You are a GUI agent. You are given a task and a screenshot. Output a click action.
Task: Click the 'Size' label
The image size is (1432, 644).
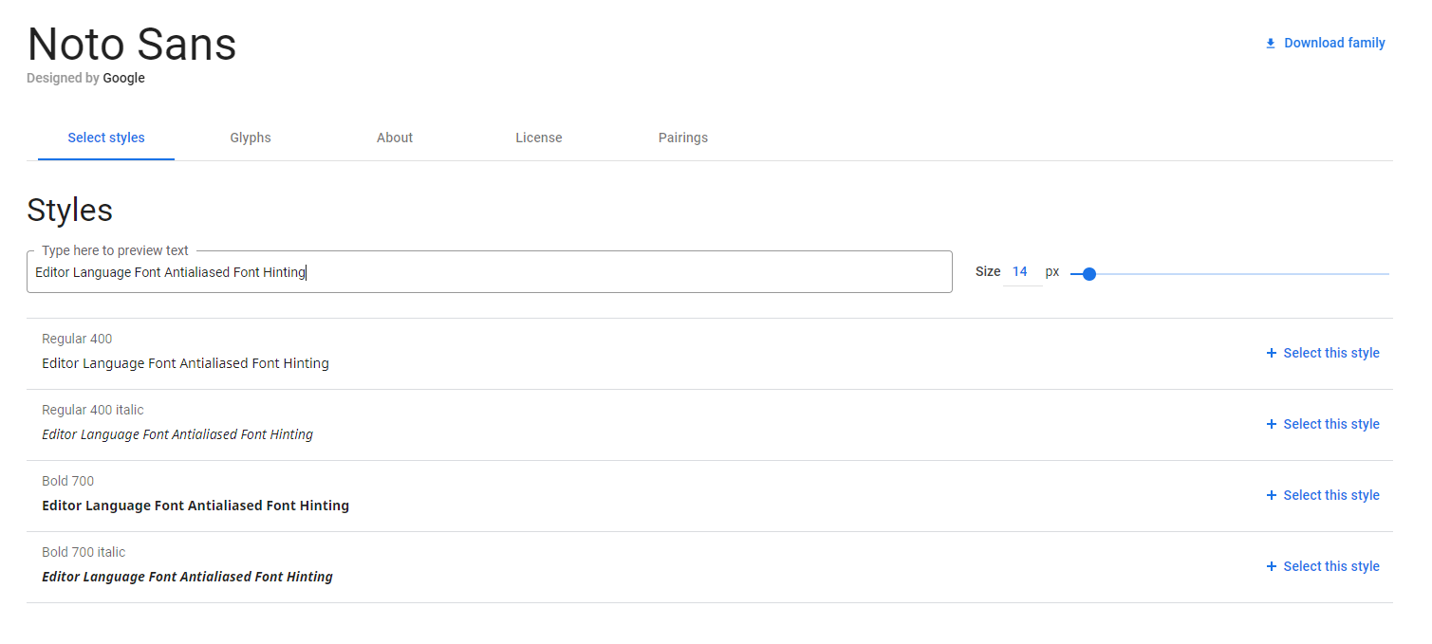988,271
